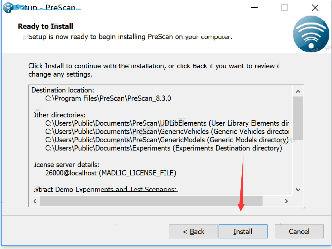Click the horizontal scrollbar thumb
This screenshot has height=249, width=332.
(x=151, y=201)
